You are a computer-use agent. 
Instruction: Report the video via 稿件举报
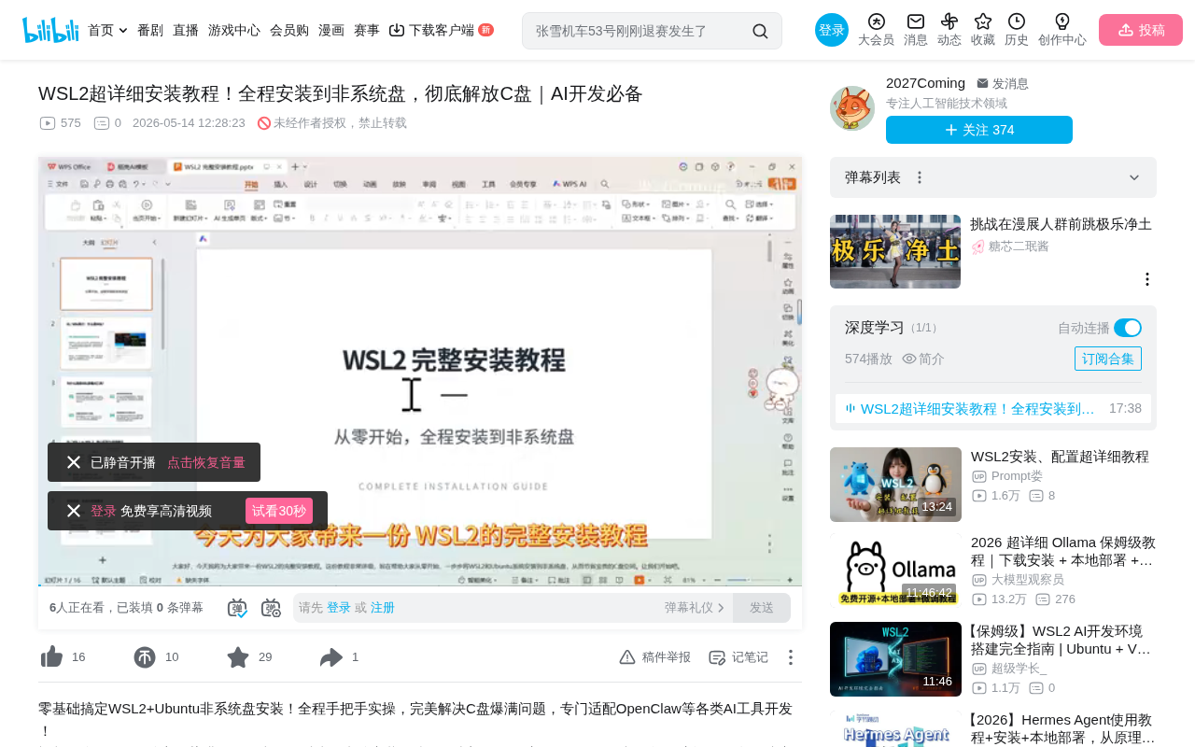(654, 657)
